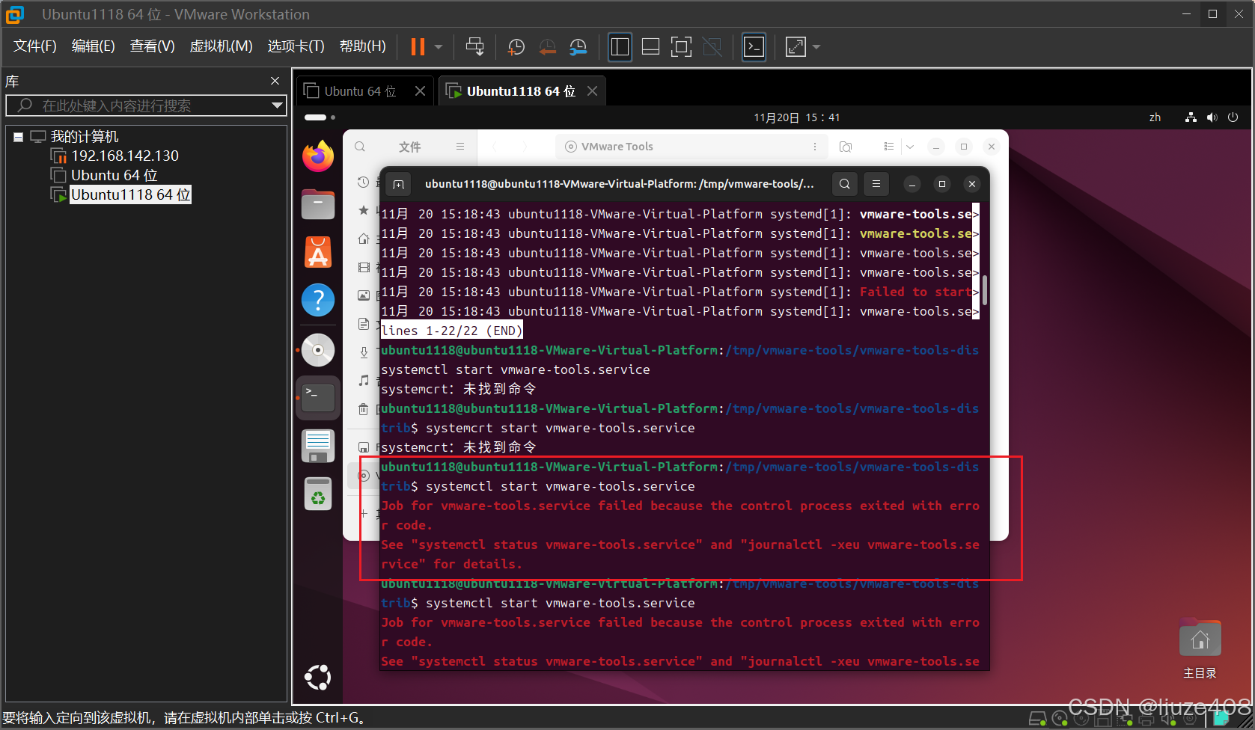Open the 查看(V) menu
The height and width of the screenshot is (730, 1255).
click(153, 46)
